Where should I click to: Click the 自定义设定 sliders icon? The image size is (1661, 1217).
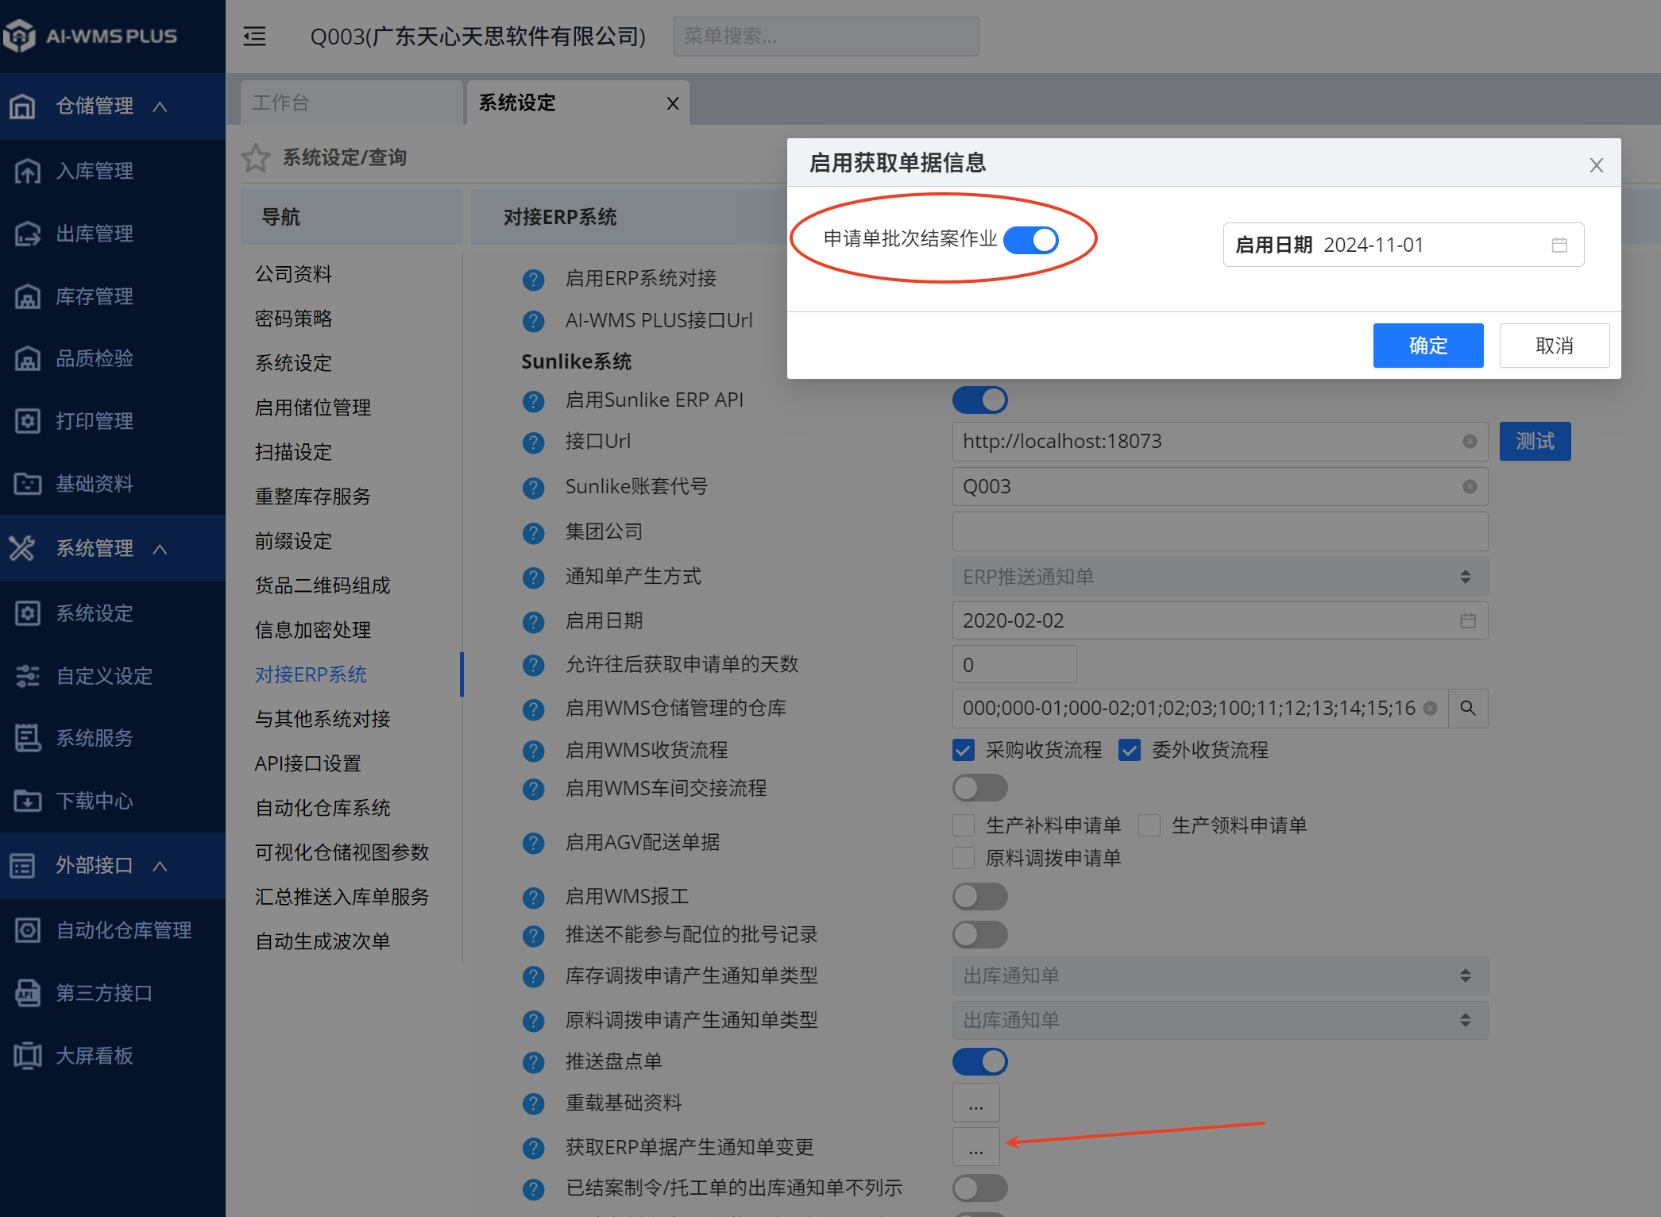coord(28,676)
